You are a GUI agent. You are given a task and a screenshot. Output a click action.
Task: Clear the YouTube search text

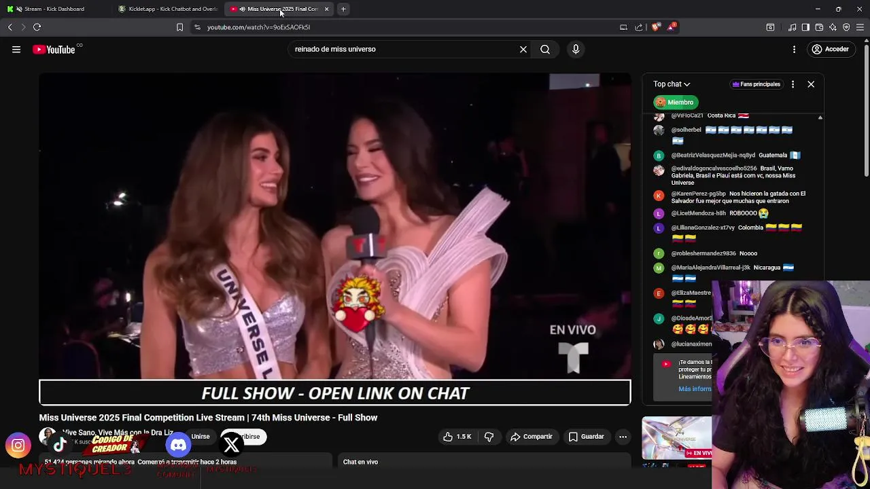click(x=523, y=49)
